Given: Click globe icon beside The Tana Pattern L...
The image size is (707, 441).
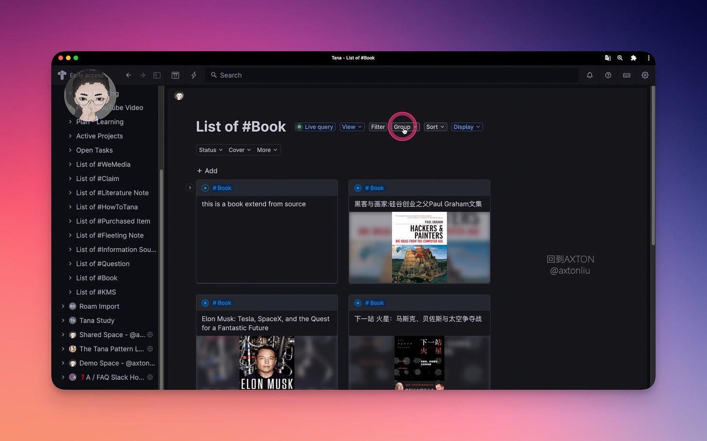Looking at the screenshot, I should point(150,349).
